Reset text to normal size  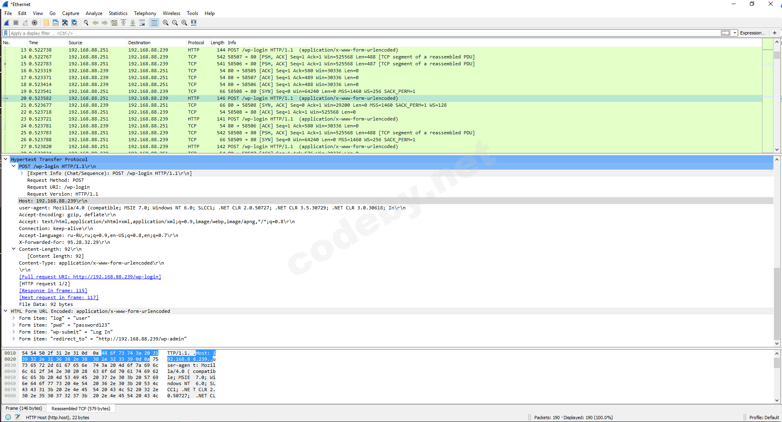(x=184, y=23)
